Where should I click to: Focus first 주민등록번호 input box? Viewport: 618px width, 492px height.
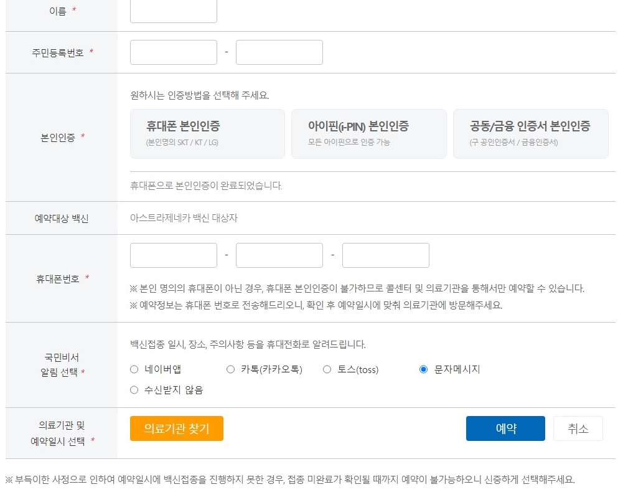click(x=174, y=52)
